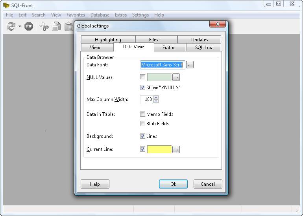Click the Refresh toolbar icon

click(11, 26)
